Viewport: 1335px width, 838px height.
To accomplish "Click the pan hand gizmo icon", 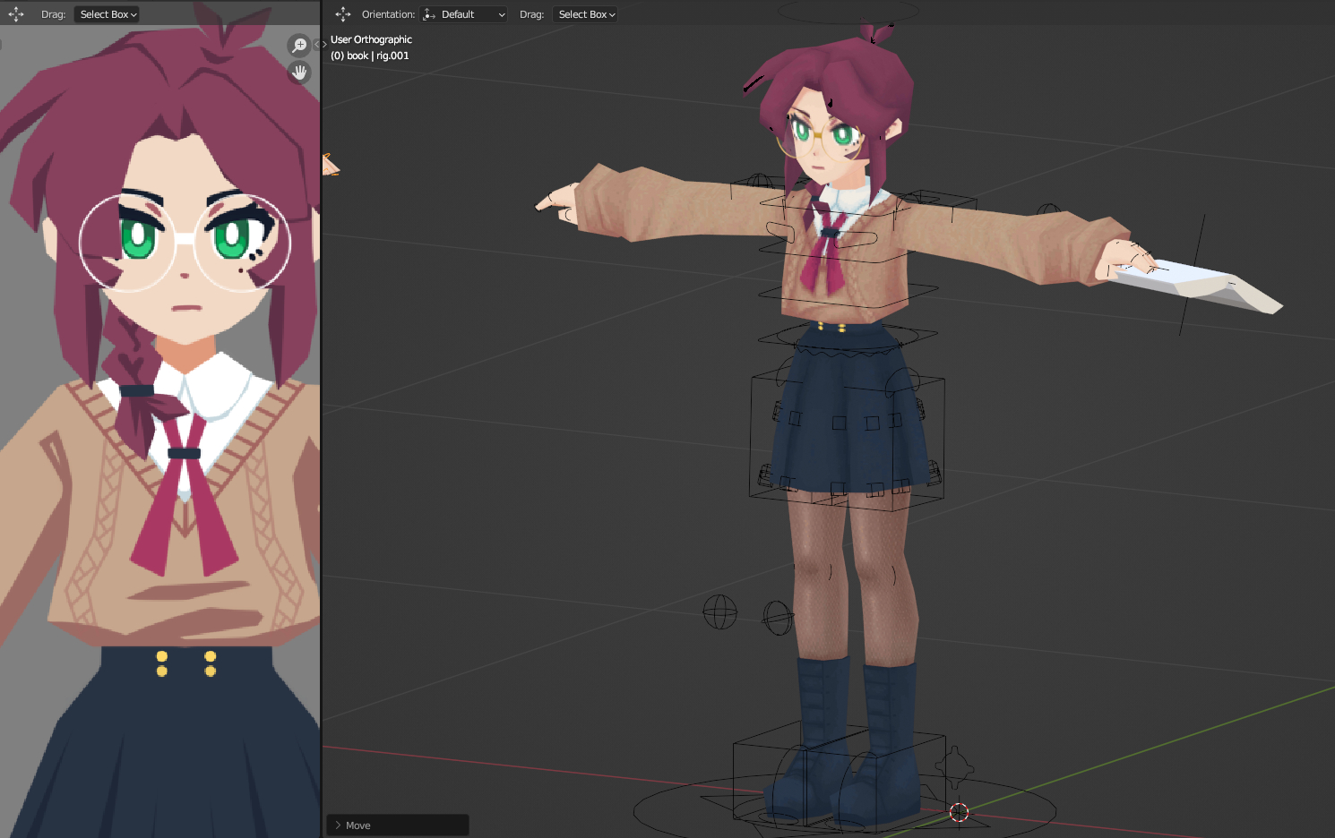I will pyautogui.click(x=299, y=73).
